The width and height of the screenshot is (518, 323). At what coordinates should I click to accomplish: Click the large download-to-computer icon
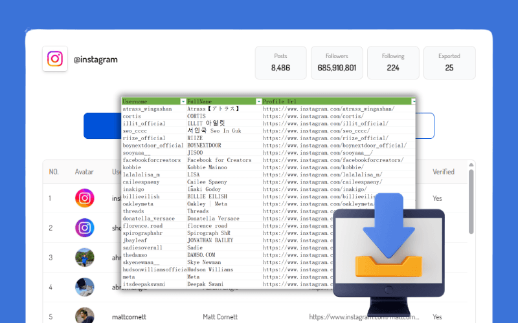(389, 254)
